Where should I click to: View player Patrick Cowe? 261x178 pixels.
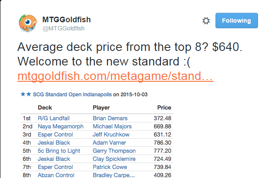pos(110,167)
